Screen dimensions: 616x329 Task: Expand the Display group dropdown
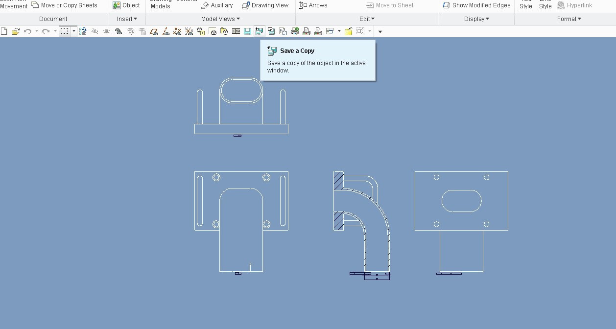coord(476,19)
